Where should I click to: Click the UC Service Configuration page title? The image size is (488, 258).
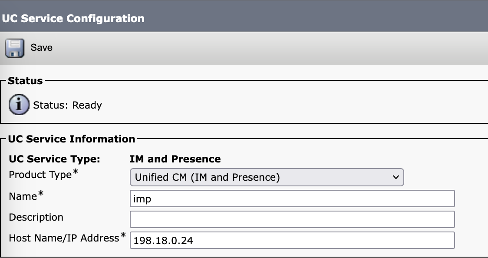73,19
